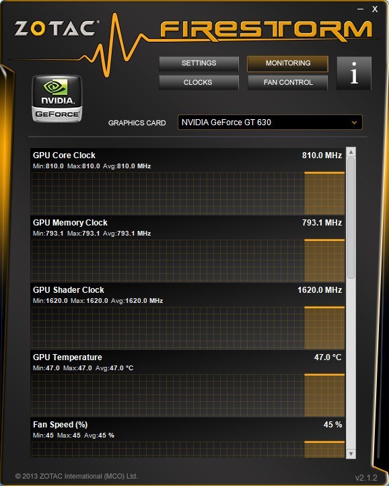This screenshot has width=389, height=486.
Task: Open the info panel via the "i" icon
Action: click(353, 73)
